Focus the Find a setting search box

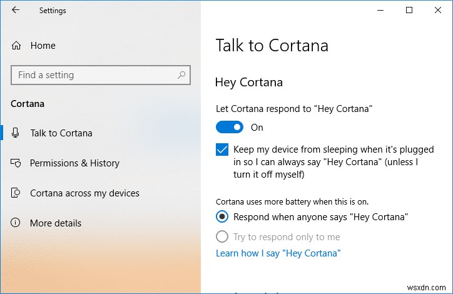[x=101, y=75]
